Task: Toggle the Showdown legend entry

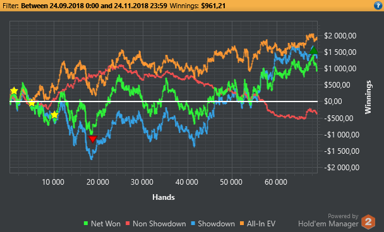Action: coord(213,223)
